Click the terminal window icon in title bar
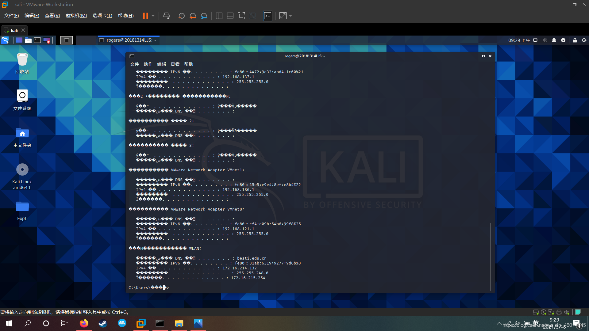The width and height of the screenshot is (589, 331). 132,56
